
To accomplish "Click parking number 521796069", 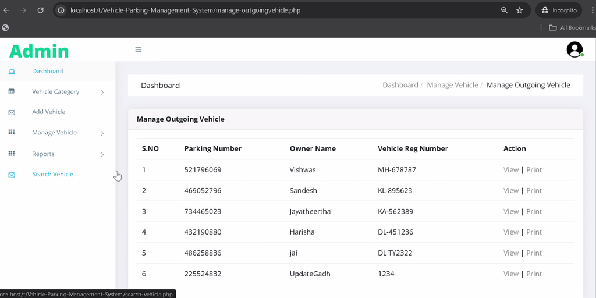I will (x=203, y=169).
